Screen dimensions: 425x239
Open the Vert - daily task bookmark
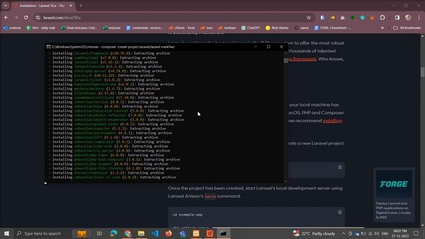tap(41, 28)
